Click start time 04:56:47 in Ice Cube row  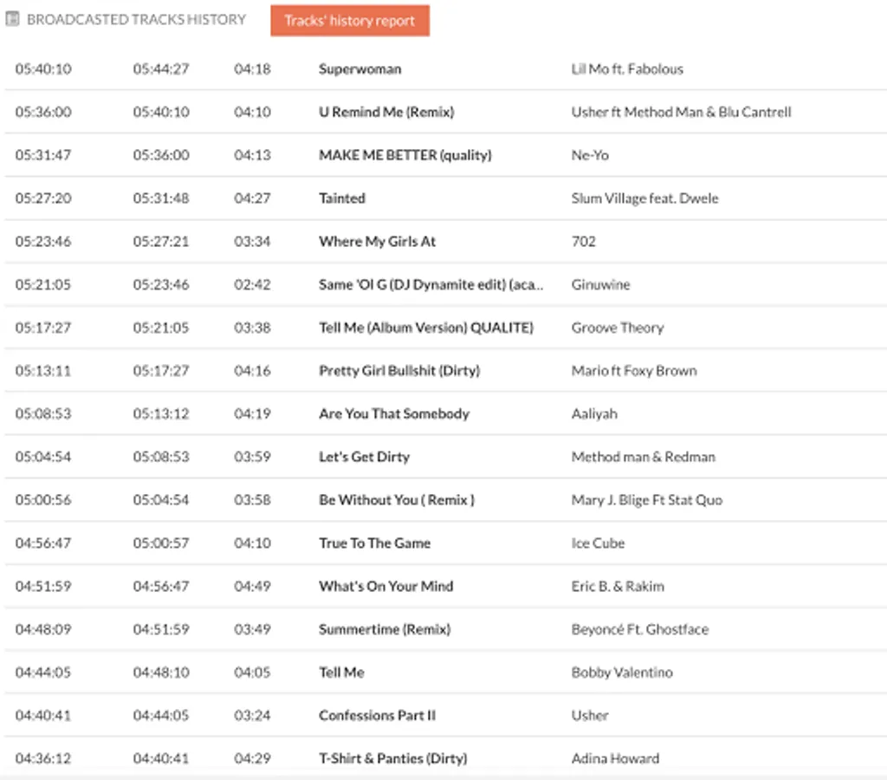tap(43, 543)
